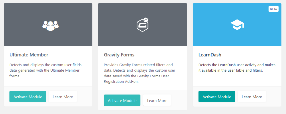This screenshot has width=286, height=114.
Task: Click the Ultimate Member module description text
Action: point(45,70)
